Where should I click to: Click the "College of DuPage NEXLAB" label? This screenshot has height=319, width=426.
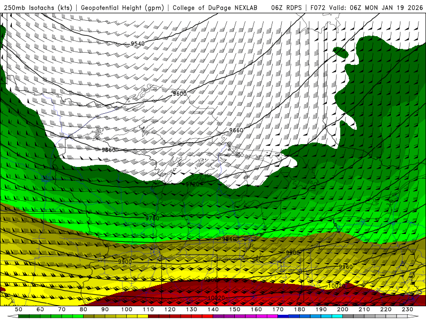click(x=215, y=7)
